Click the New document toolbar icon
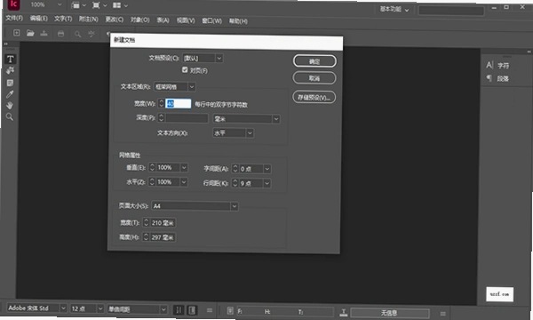Viewport: 533px width, 320px height. 16,33
